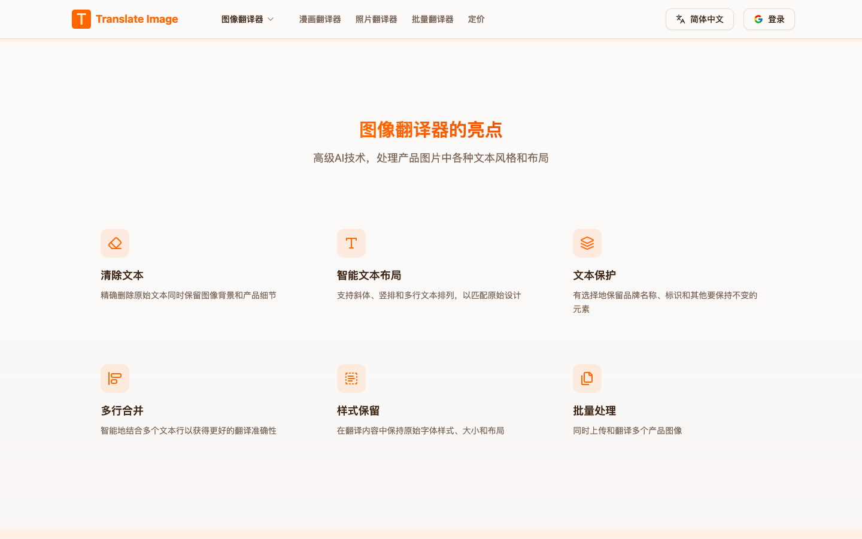Click the description 同时上传和翻译多个产品图像
862x539 pixels.
pyautogui.click(x=627, y=431)
